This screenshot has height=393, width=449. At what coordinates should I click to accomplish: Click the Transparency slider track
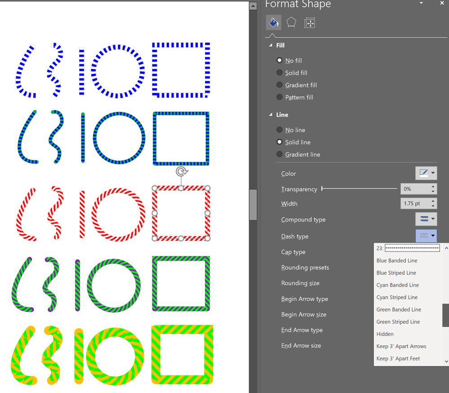tap(360, 188)
